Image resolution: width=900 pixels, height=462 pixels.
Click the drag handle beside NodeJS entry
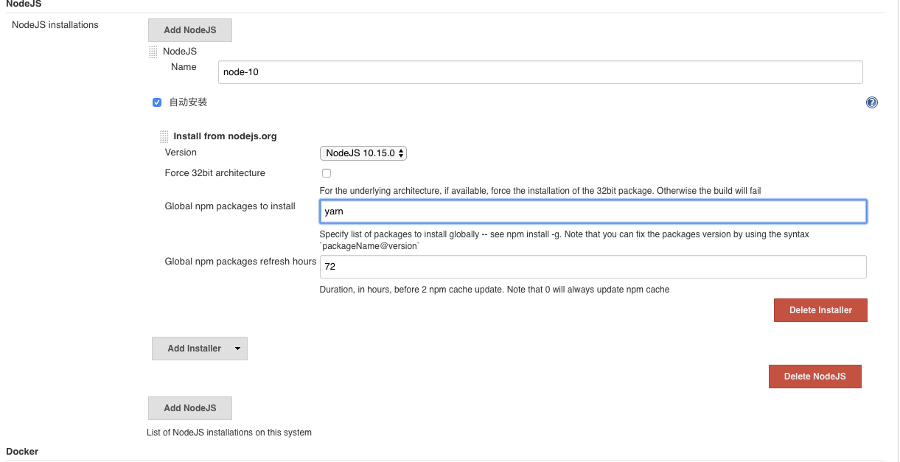point(153,51)
